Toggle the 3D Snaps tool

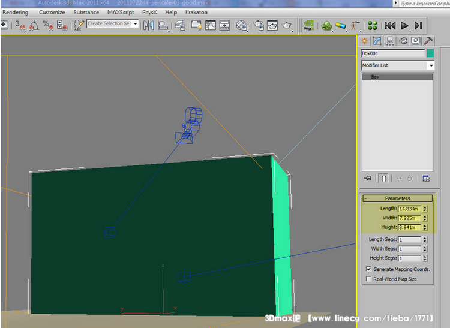(20, 25)
